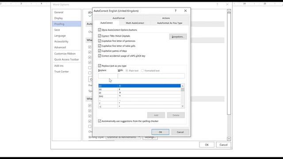Screen dimensions: 283x159
Task: Open the AutoFormat As You Type tab
Action: [169, 23]
